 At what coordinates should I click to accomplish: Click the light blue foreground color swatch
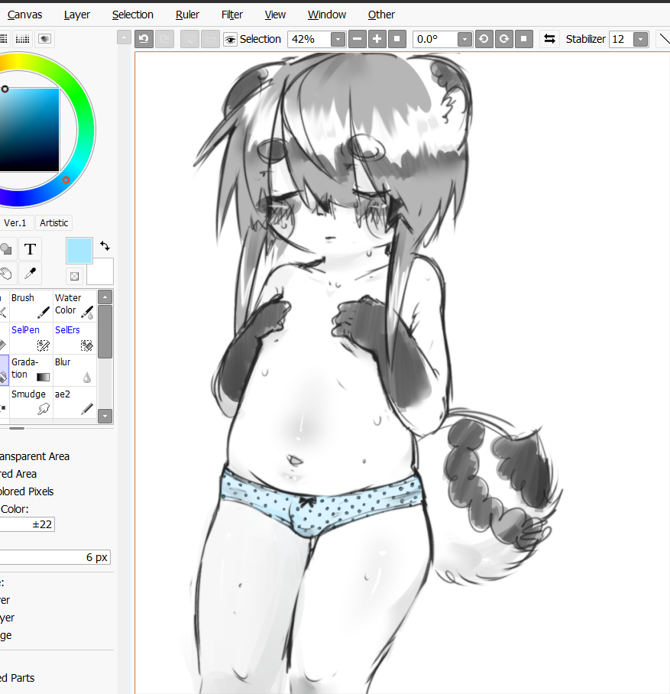[79, 250]
